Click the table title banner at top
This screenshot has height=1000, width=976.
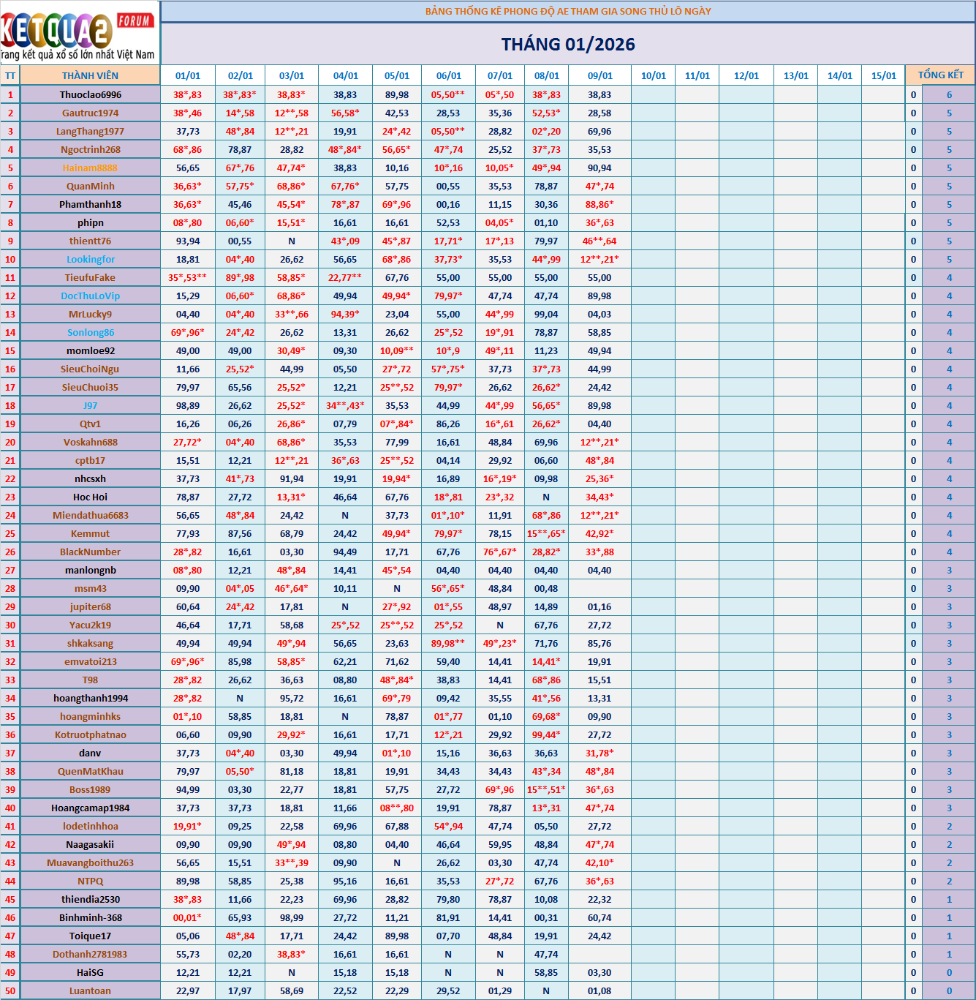[567, 11]
